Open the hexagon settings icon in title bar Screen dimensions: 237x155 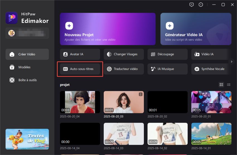click(201, 5)
